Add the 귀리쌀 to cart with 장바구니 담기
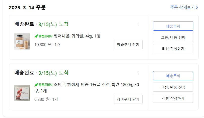204x118 pixels. pos(128,45)
